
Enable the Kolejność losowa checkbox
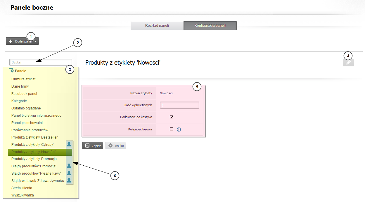coord(172,129)
